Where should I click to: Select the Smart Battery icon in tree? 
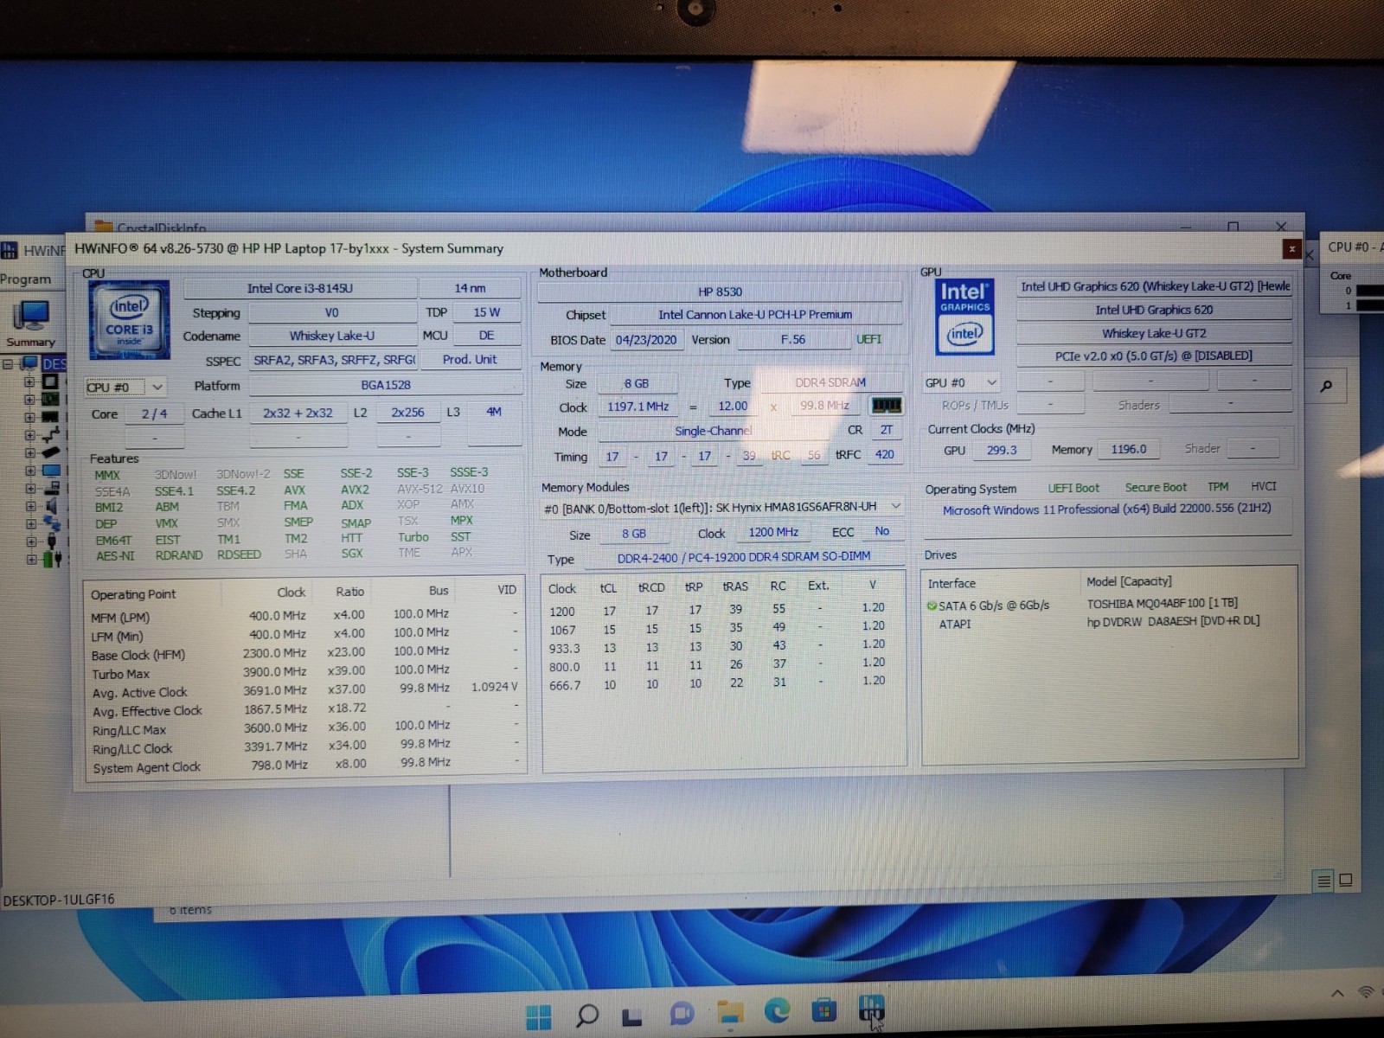pyautogui.click(x=52, y=559)
